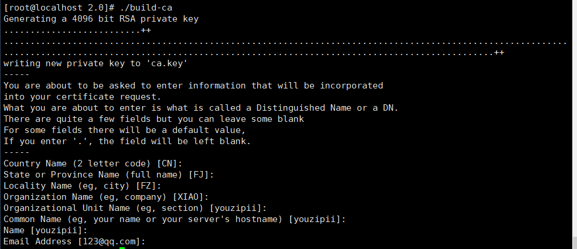Image resolution: width=577 pixels, height=249 pixels.
Task: Click the 'For some fields there will be' line
Action: (125, 130)
